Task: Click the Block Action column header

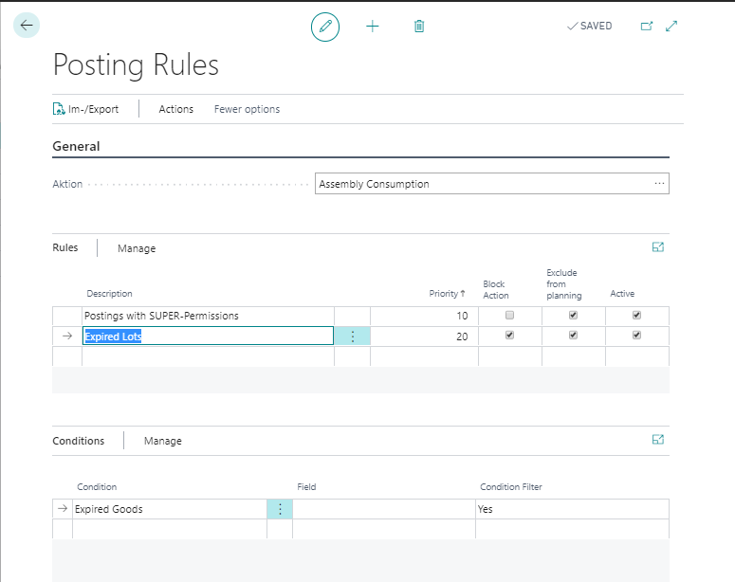Action: (x=495, y=290)
